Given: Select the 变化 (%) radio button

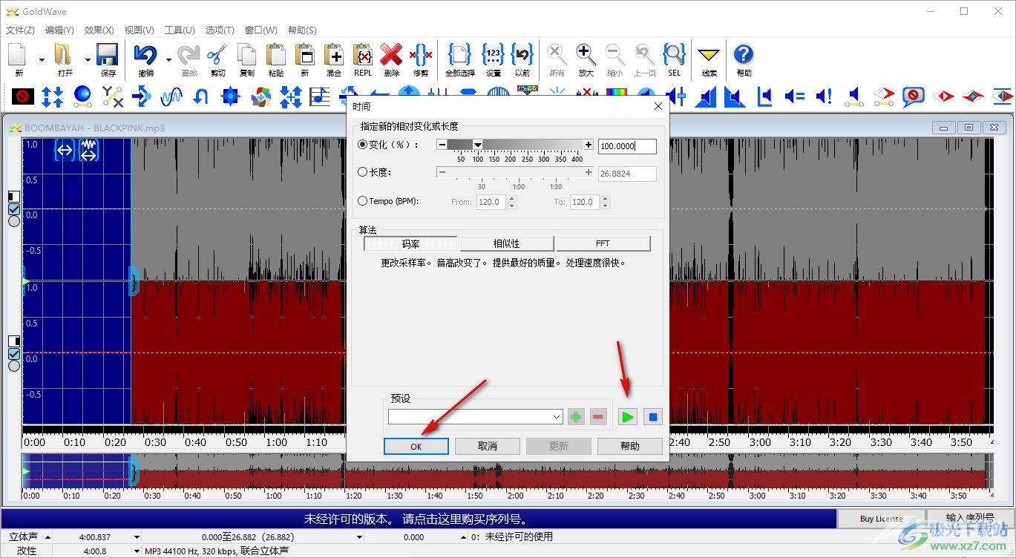Looking at the screenshot, I should 363,145.
